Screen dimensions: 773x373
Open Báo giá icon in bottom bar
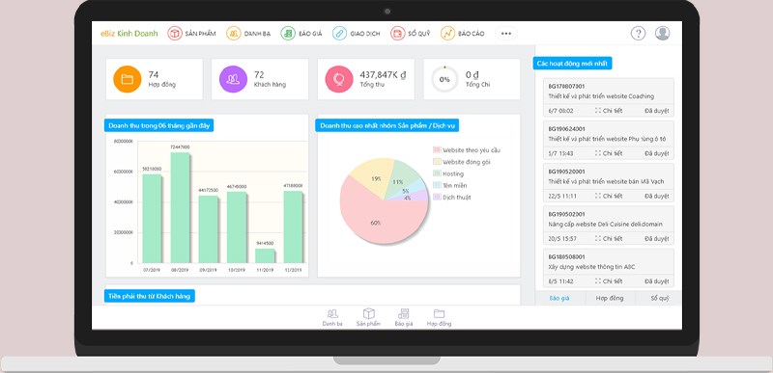click(403, 313)
